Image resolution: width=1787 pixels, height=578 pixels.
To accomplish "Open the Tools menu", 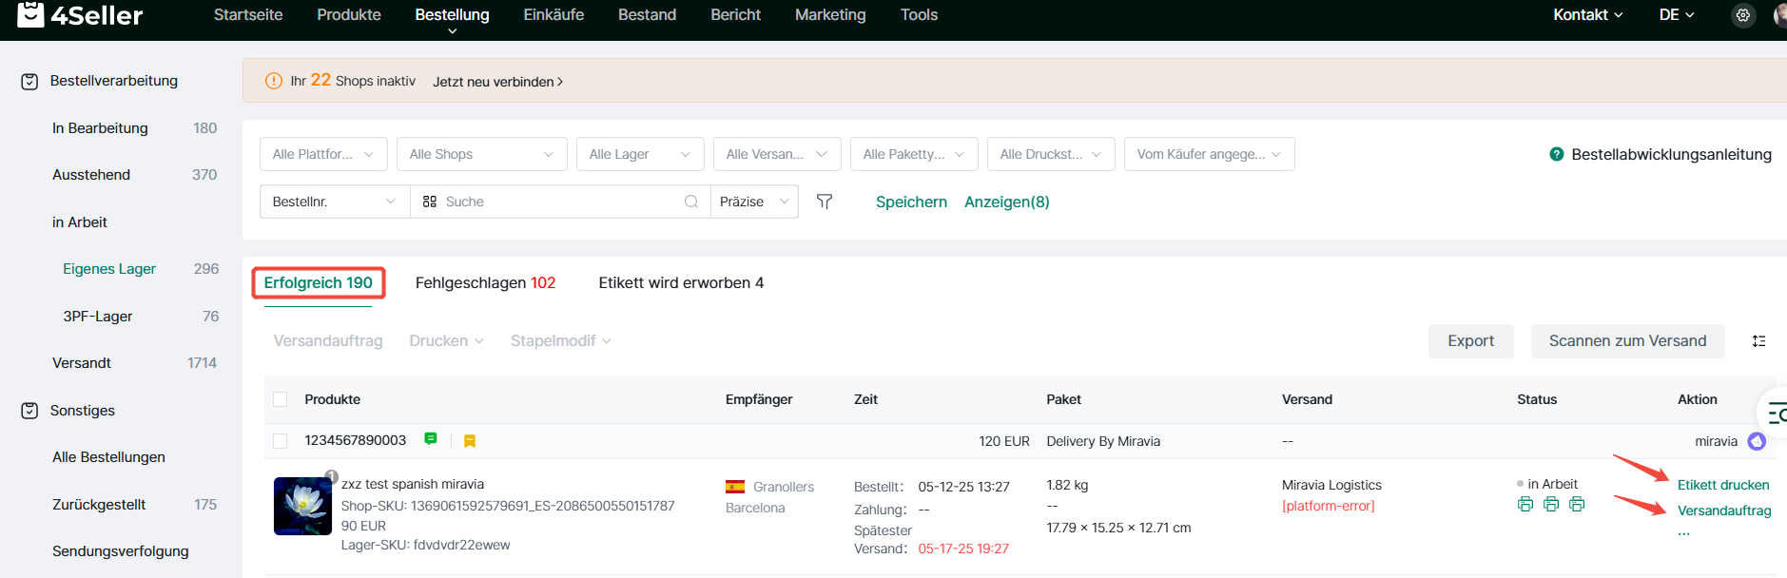I will [919, 15].
